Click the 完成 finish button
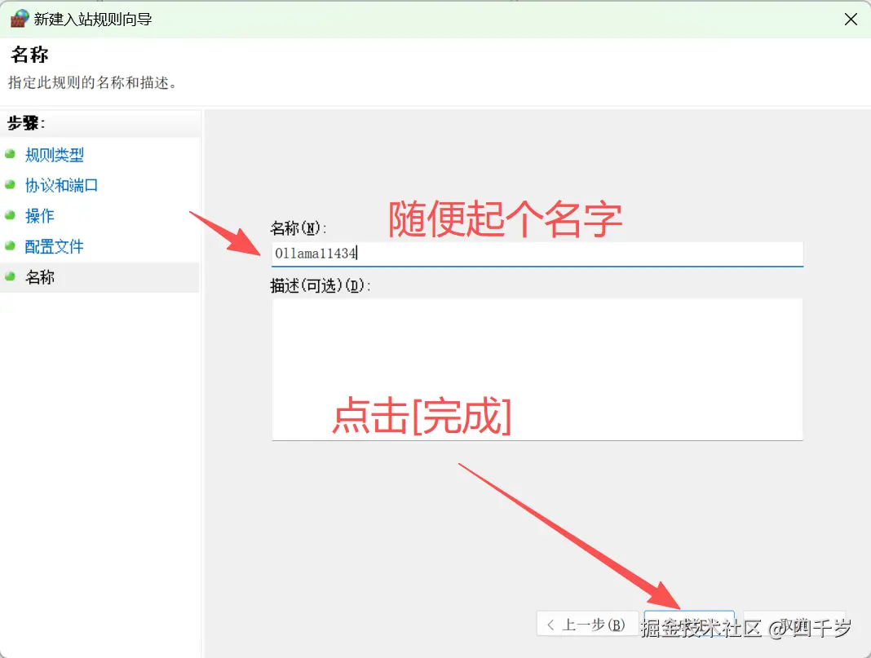The height and width of the screenshot is (658, 871). click(689, 623)
